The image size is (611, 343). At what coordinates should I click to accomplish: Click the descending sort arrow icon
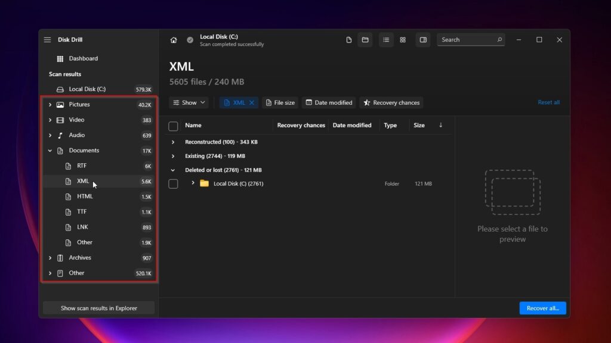pyautogui.click(x=441, y=125)
